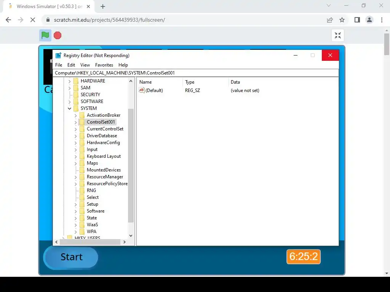Minimize the Registry Editor window

[296, 55]
